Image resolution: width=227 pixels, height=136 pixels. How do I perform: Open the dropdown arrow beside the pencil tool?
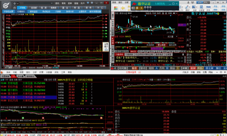click(x=189, y=7)
